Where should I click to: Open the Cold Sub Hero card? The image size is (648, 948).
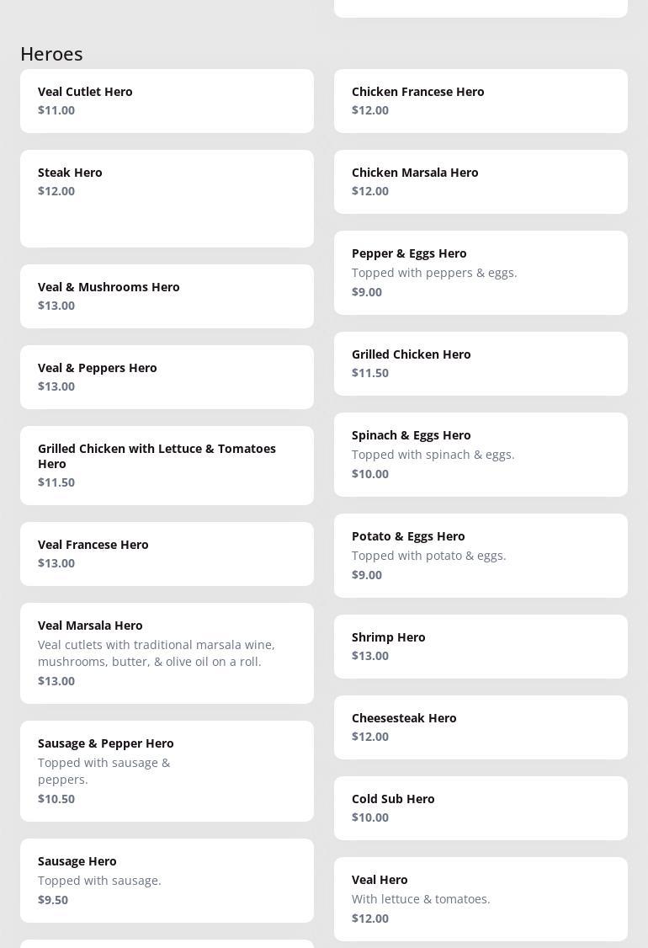click(x=481, y=808)
